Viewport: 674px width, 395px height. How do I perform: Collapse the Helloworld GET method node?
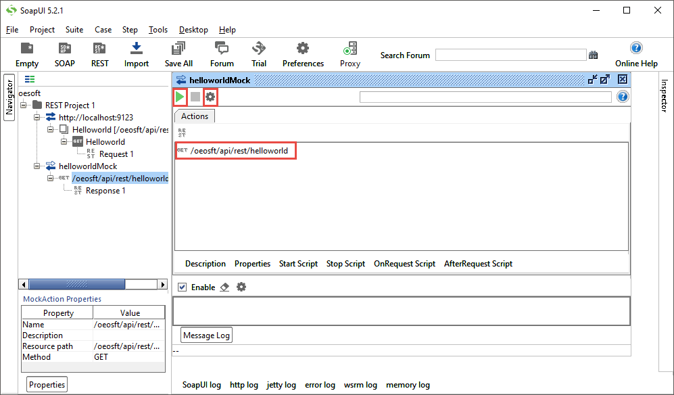pyautogui.click(x=64, y=141)
